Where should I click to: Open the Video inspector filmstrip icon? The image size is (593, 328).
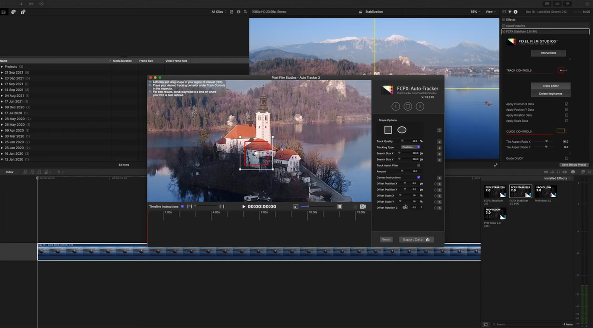[505, 12]
